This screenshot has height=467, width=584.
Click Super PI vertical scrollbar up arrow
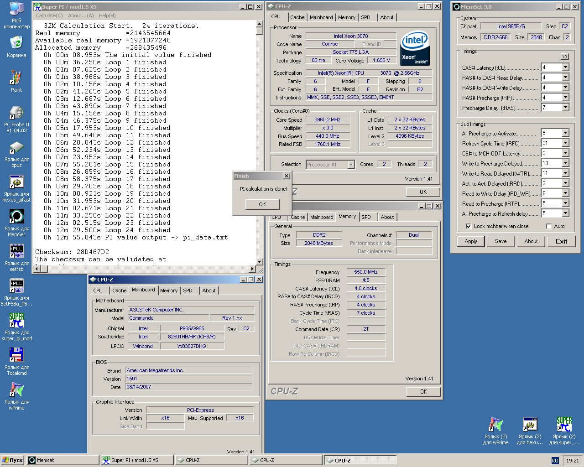point(260,24)
